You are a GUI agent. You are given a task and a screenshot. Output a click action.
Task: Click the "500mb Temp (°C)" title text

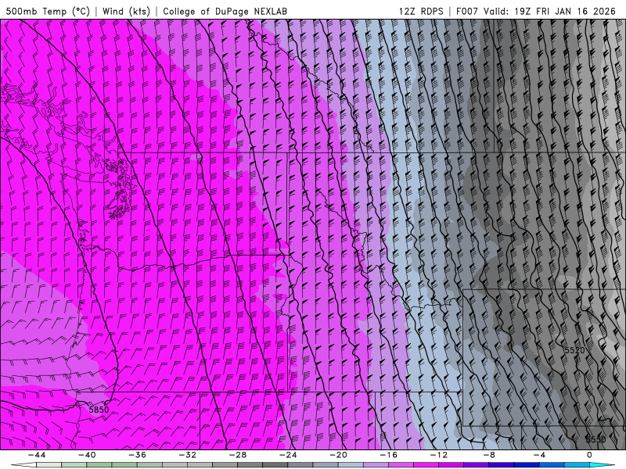[48, 11]
